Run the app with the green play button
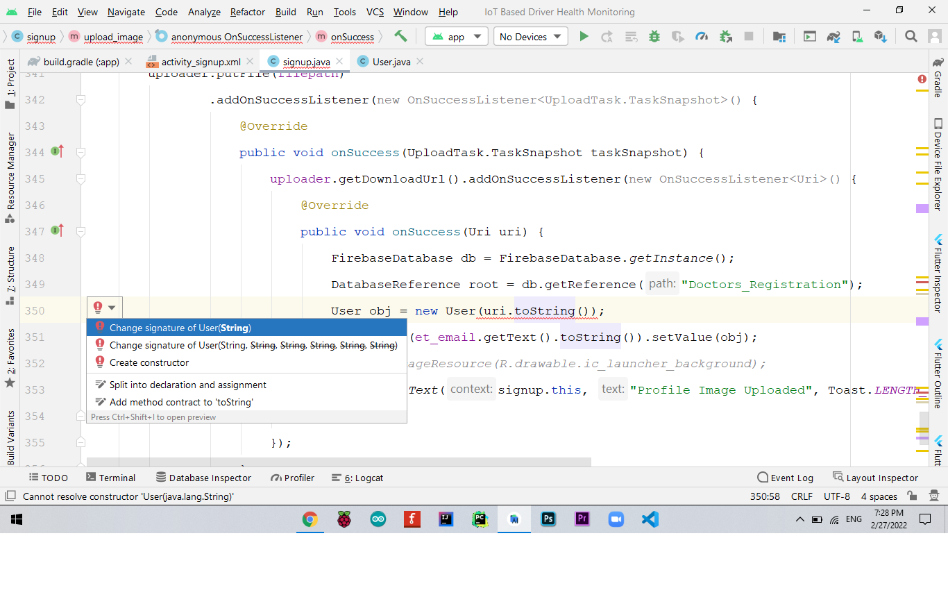 pos(584,36)
